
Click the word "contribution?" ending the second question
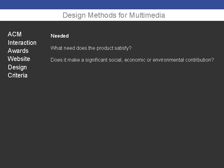pyautogui.click(x=200, y=60)
